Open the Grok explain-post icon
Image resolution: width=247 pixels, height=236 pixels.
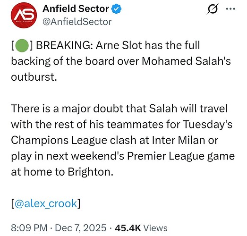tap(213, 9)
